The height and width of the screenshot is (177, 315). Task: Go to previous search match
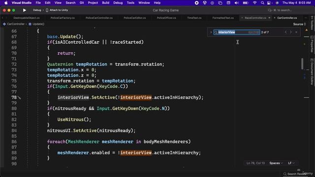click(285, 32)
